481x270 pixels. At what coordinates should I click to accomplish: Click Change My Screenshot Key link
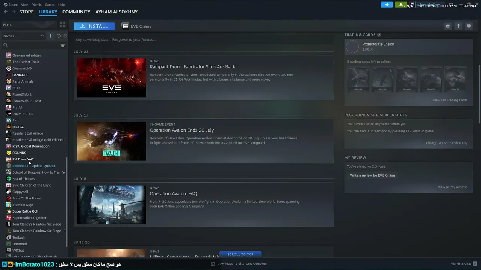446,143
